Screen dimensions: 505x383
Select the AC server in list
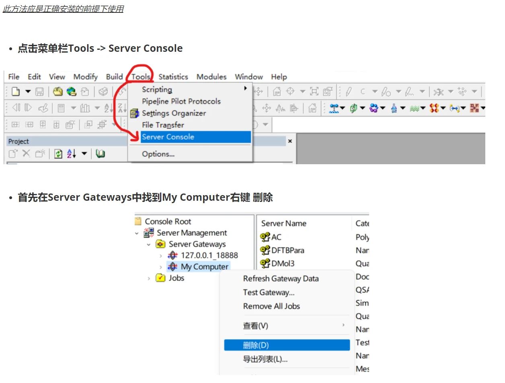(277, 237)
